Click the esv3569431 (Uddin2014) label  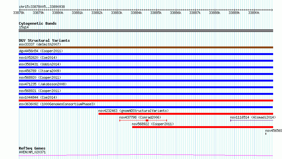(x=40, y=64)
